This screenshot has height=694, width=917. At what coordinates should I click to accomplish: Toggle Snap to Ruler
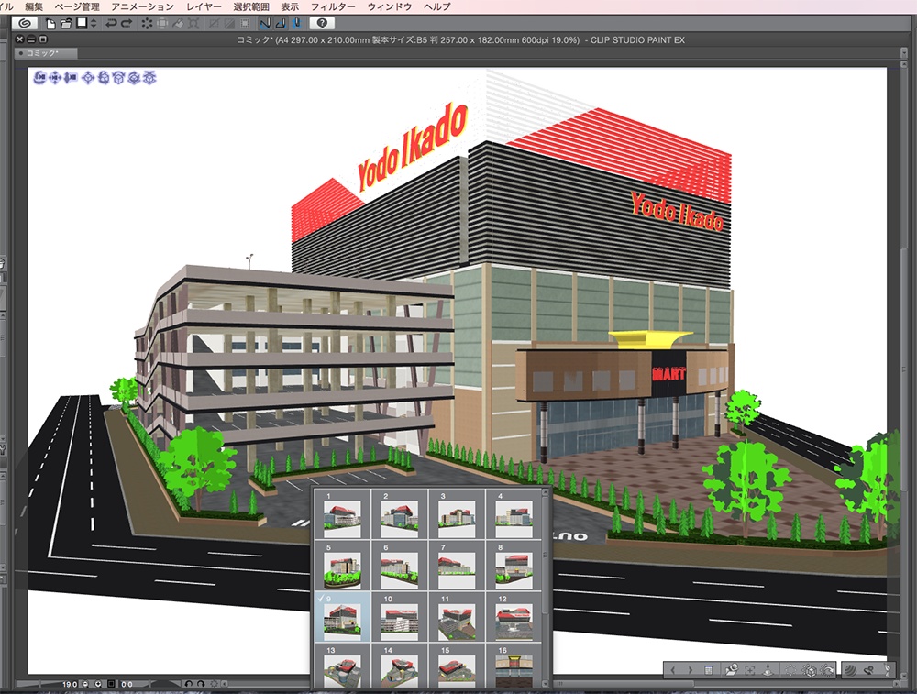pyautogui.click(x=265, y=24)
